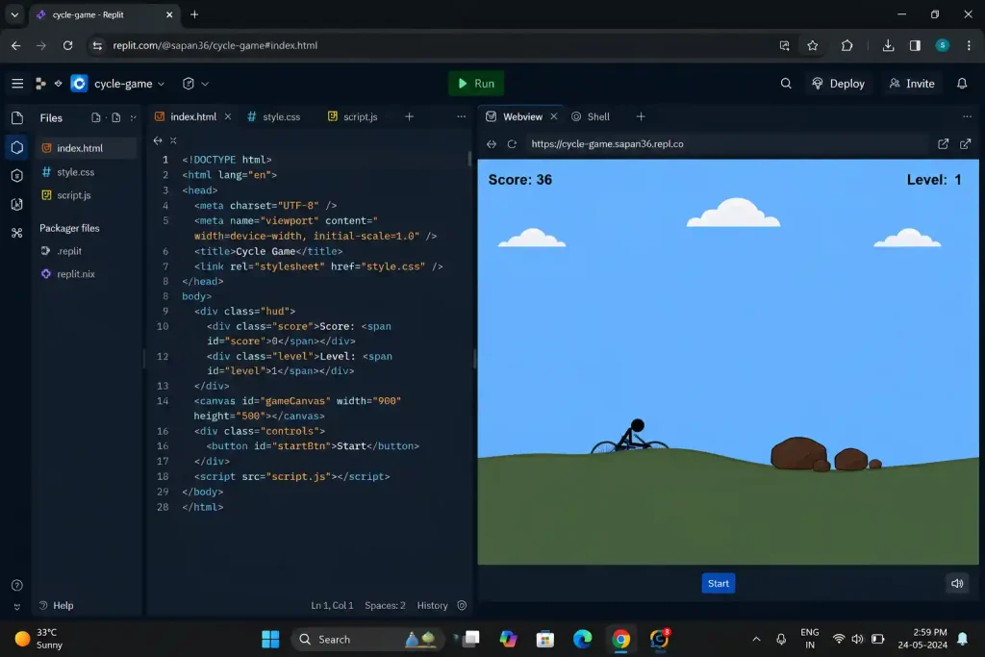Show hidden system tray icons chevron
The image size is (985, 657).
pyautogui.click(x=756, y=640)
